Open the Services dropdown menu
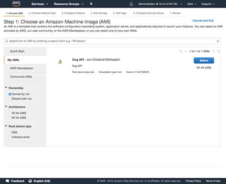The image size is (226, 184). point(40,4)
